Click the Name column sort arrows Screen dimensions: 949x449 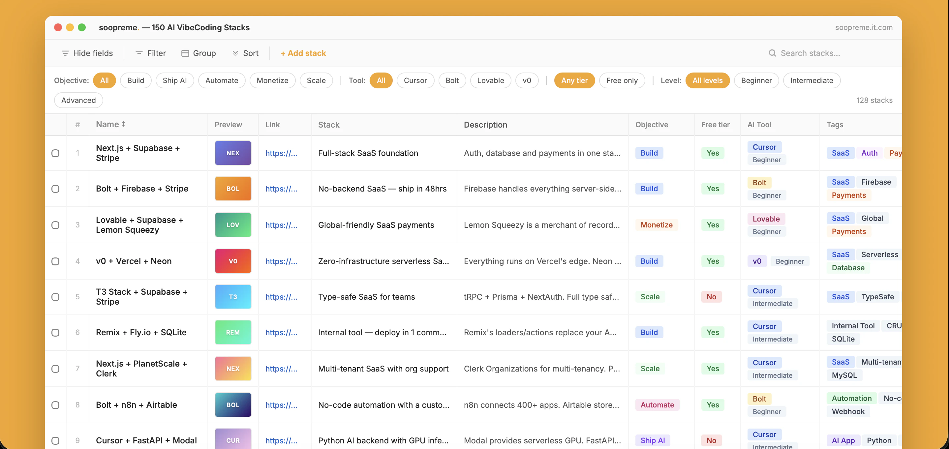[123, 124]
